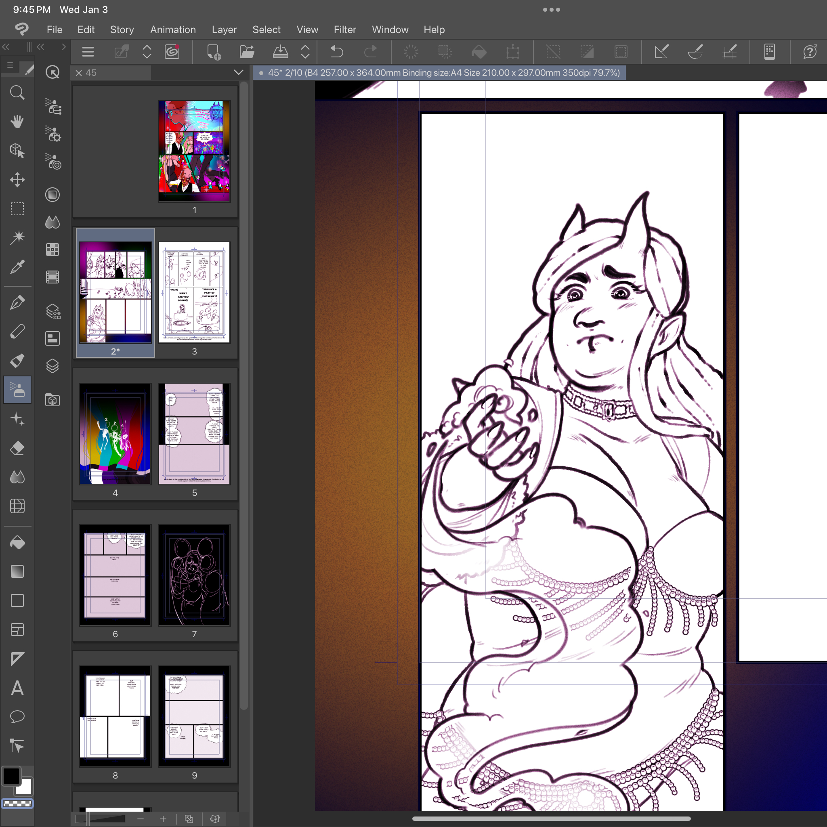Screen dimensions: 827x827
Task: Open the Material palette icon
Action: [52, 400]
